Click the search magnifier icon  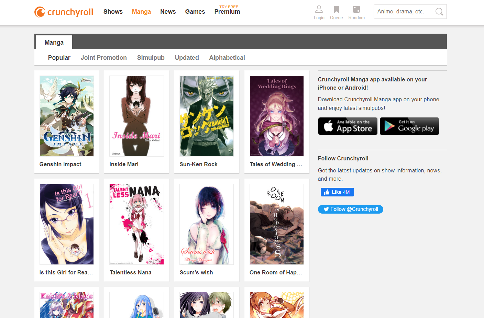439,12
